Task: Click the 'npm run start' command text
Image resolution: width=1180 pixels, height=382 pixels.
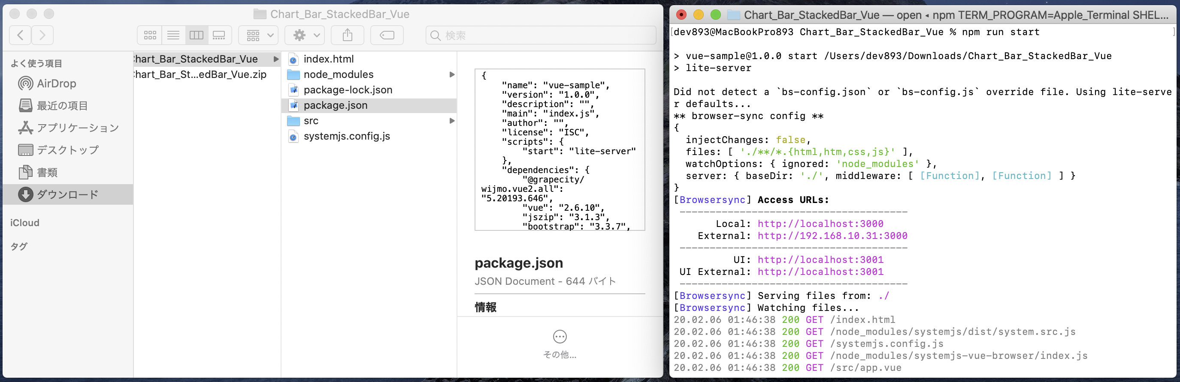Action: coord(1001,32)
